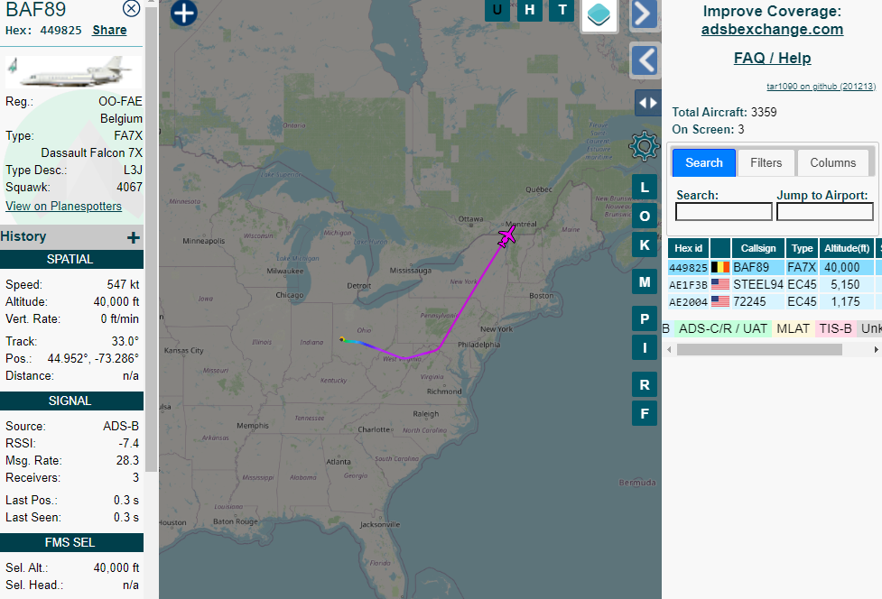Click the table scrollbar left arrow
Screen dimensions: 882x599
coord(669,349)
